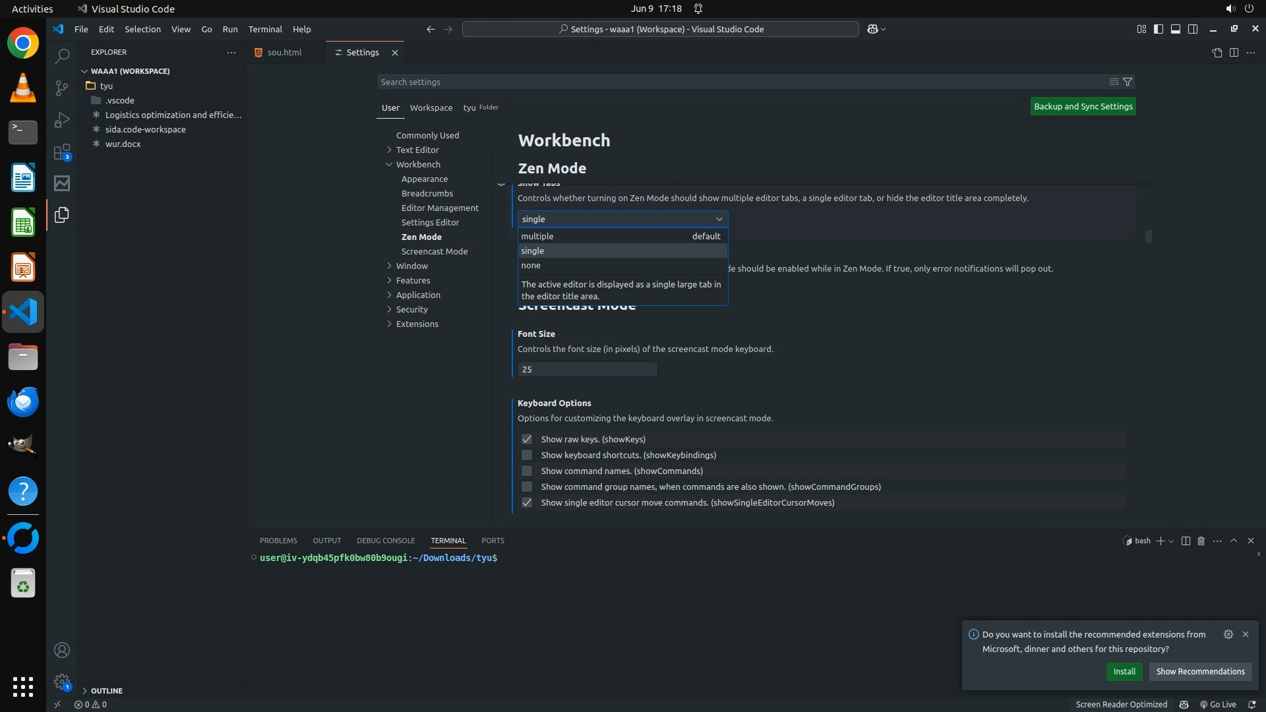The height and width of the screenshot is (712, 1266).
Task: Click Backup and Sync Settings button
Action: pyautogui.click(x=1083, y=106)
